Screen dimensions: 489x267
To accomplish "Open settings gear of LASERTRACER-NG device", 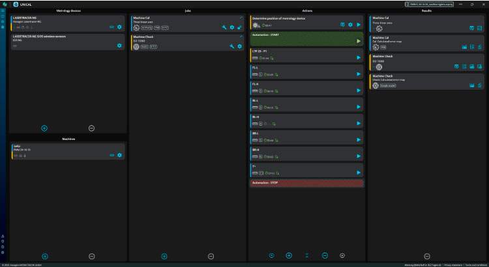I will click(x=119, y=27).
